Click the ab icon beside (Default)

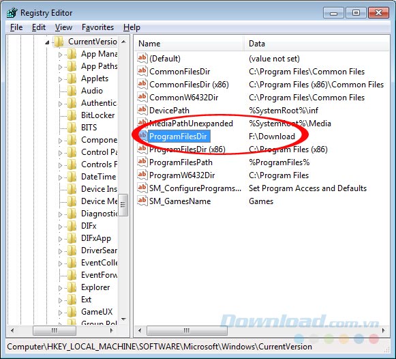click(142, 58)
